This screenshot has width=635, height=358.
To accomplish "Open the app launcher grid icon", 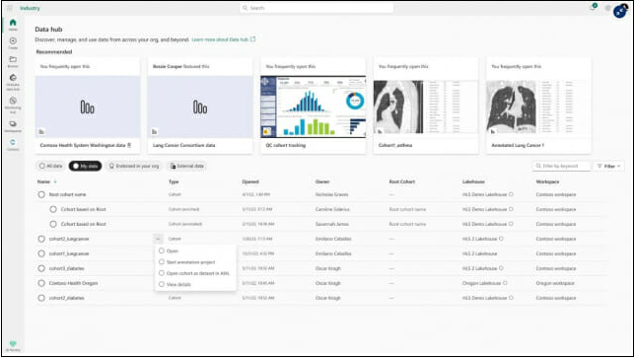I will tap(9, 8).
